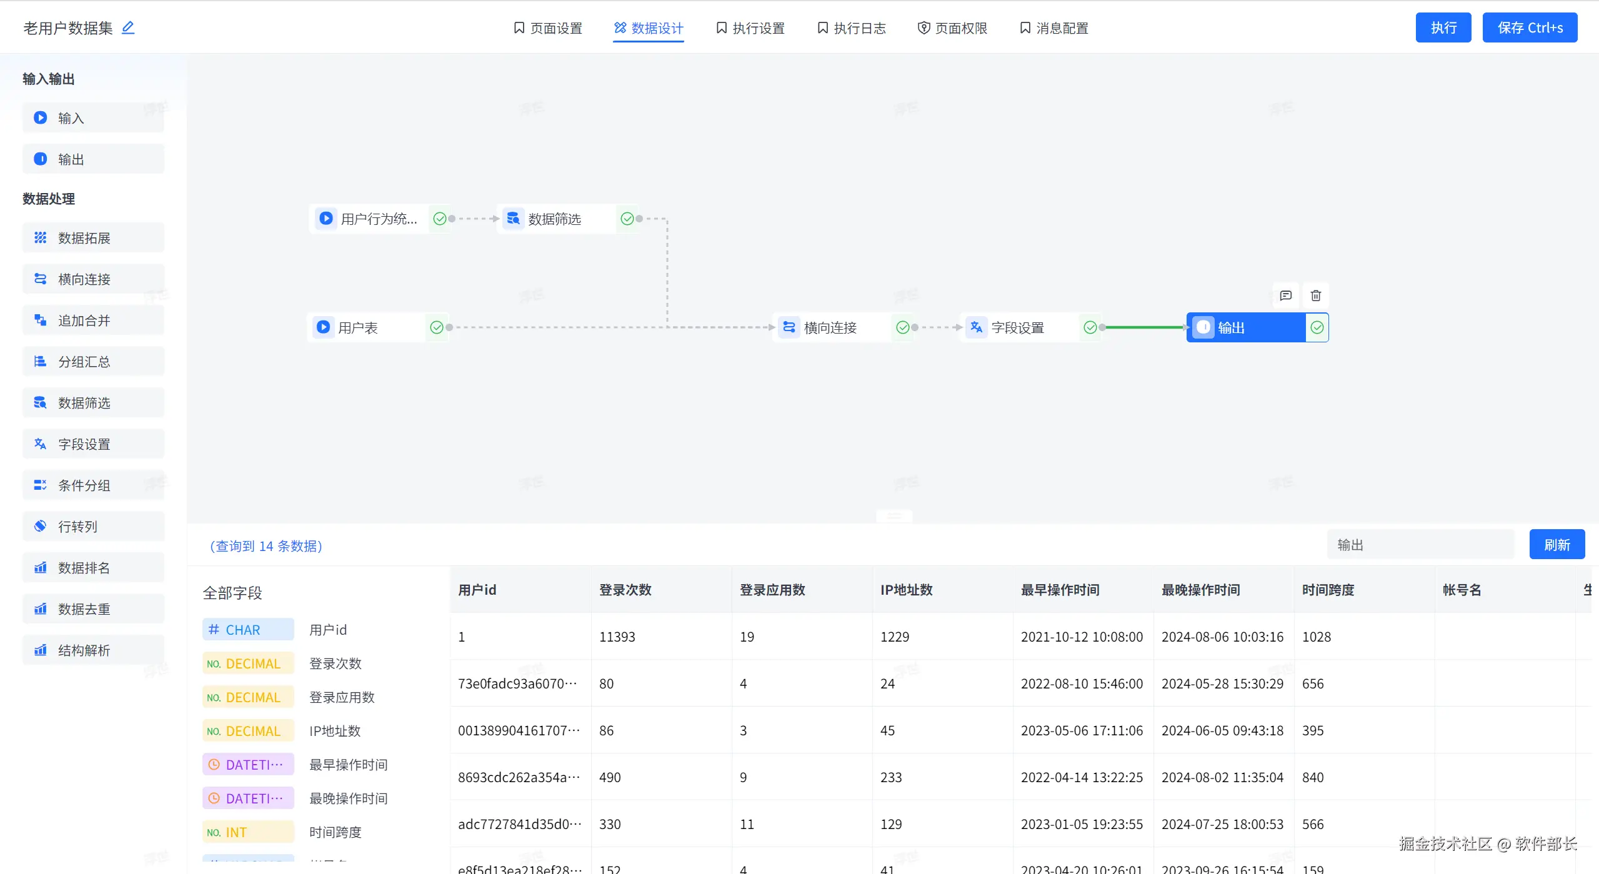This screenshot has width=1599, height=874.
Task: Click the panel collapse handle above results
Action: click(x=894, y=516)
